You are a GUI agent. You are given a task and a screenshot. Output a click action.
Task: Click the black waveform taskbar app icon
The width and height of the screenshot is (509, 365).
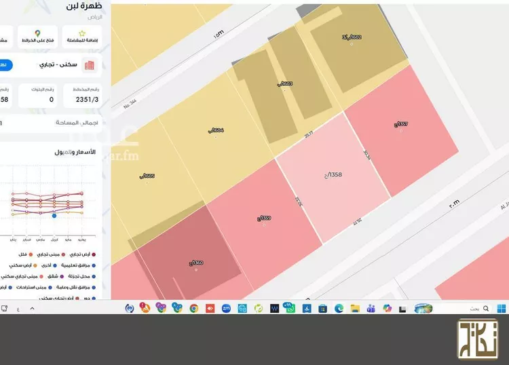(x=275, y=308)
